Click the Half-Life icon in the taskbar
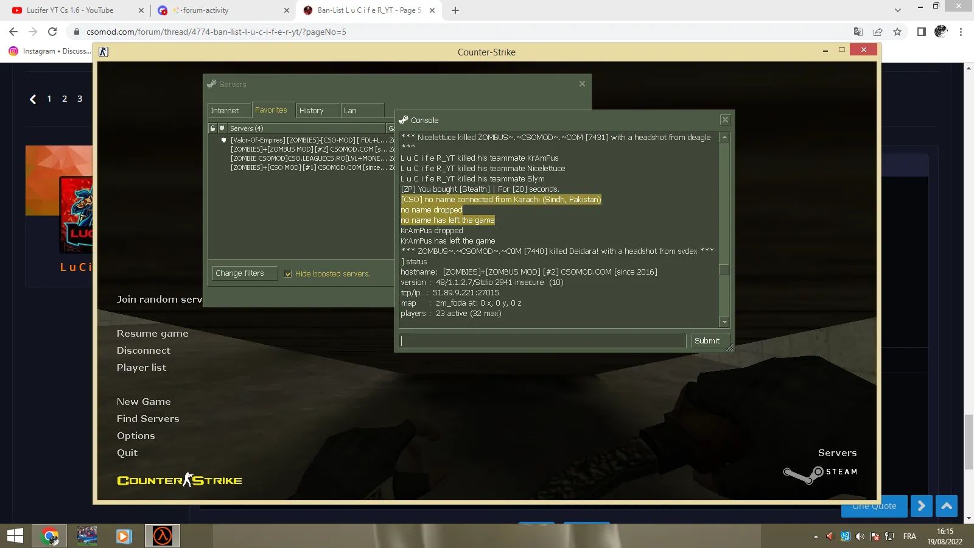974x548 pixels. (x=163, y=536)
